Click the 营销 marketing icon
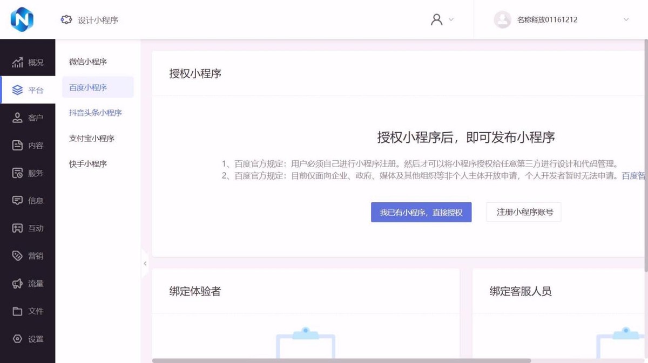The image size is (648, 363). click(28, 256)
